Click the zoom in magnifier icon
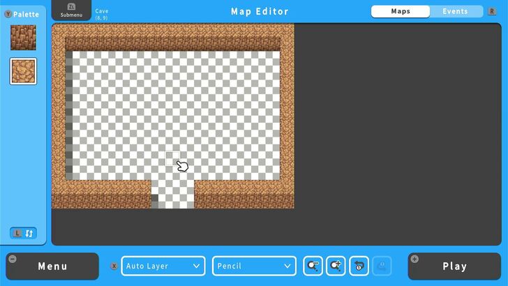 point(336,266)
